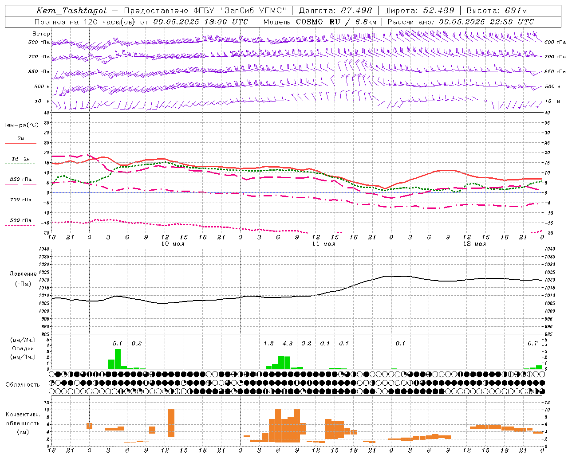
Task: Click the (мм/3ч.) precipitation unit label
Action: (x=23, y=340)
